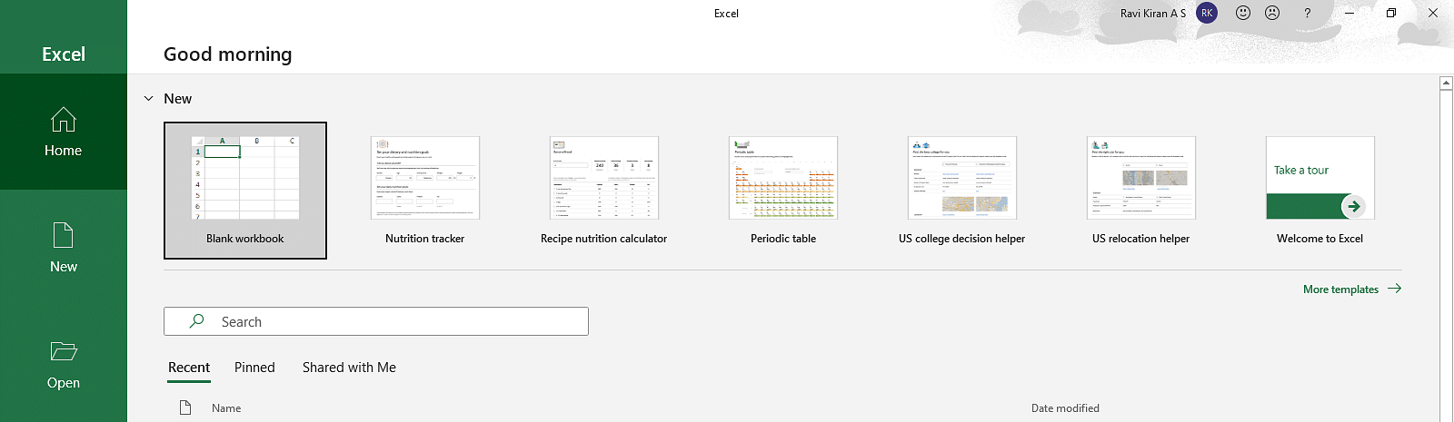Sort by Name column header
Image resolution: width=1454 pixels, height=422 pixels.
point(226,408)
